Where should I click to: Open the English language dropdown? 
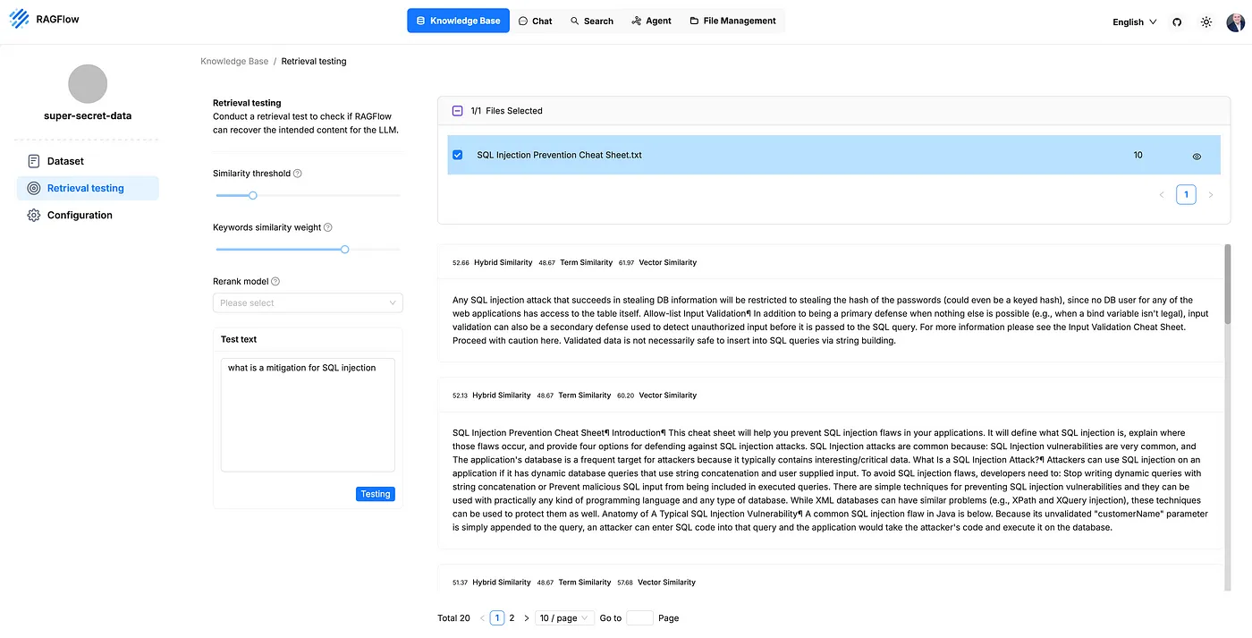coord(1134,22)
